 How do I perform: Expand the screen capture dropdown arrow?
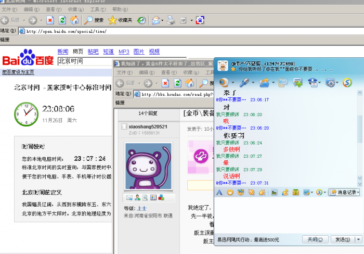click(x=312, y=192)
